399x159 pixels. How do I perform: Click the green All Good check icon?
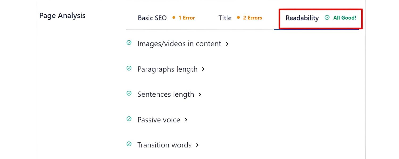tap(327, 17)
